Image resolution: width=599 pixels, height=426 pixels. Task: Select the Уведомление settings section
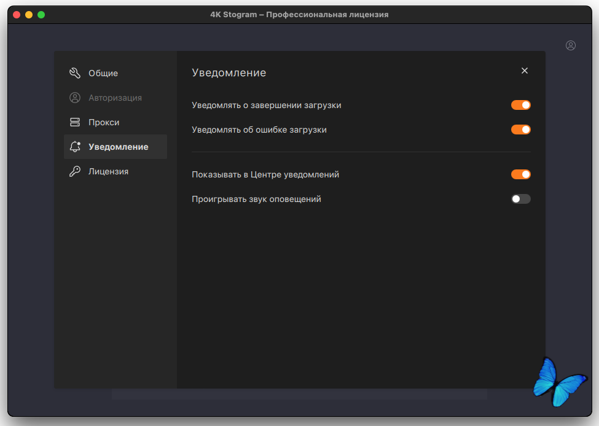[x=115, y=147]
